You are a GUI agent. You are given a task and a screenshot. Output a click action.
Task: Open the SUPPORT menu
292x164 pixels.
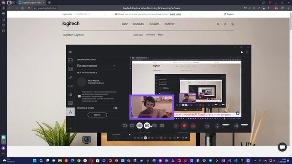coord(170,24)
